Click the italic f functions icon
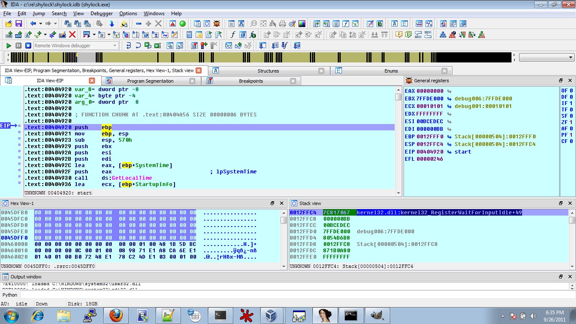This screenshot has height=324, width=576. tap(232, 35)
